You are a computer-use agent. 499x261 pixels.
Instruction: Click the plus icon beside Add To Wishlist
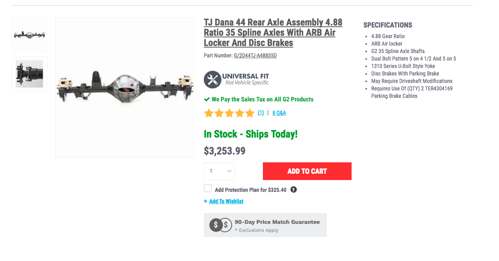[205, 201]
